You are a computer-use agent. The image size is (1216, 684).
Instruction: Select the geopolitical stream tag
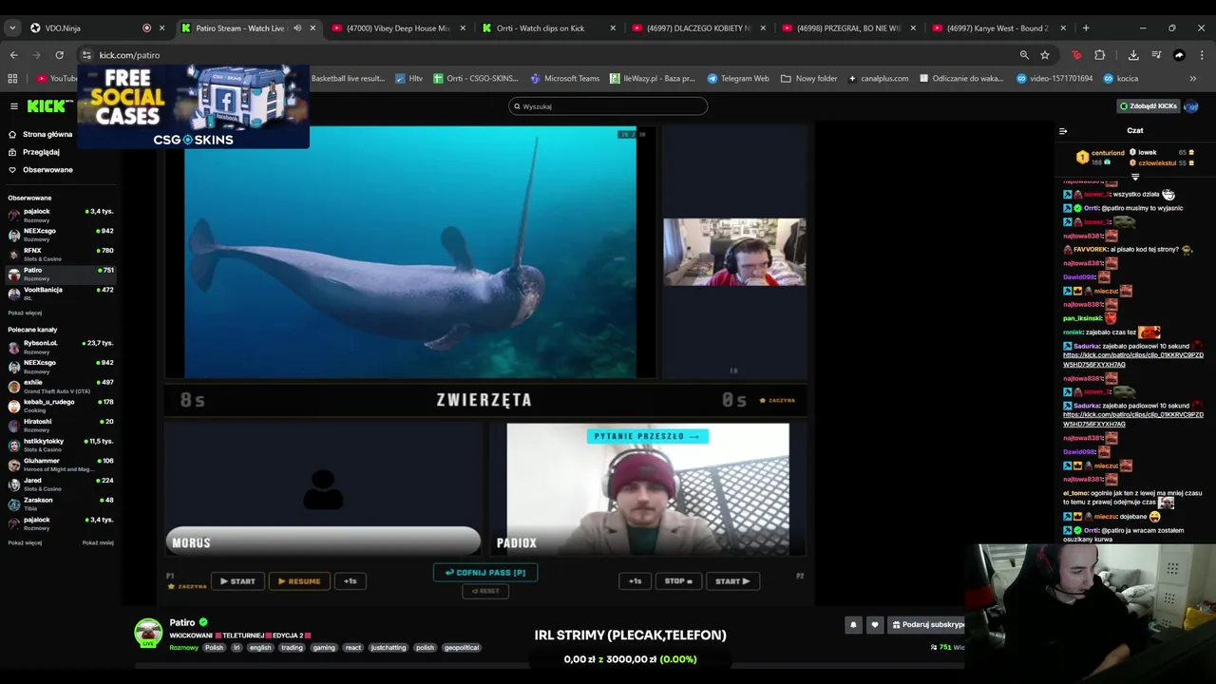coord(462,648)
